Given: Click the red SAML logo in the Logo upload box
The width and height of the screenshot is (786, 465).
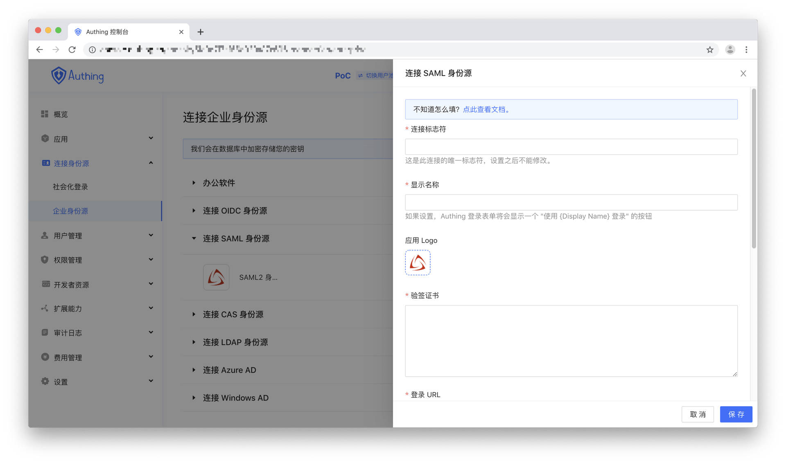Looking at the screenshot, I should [418, 263].
